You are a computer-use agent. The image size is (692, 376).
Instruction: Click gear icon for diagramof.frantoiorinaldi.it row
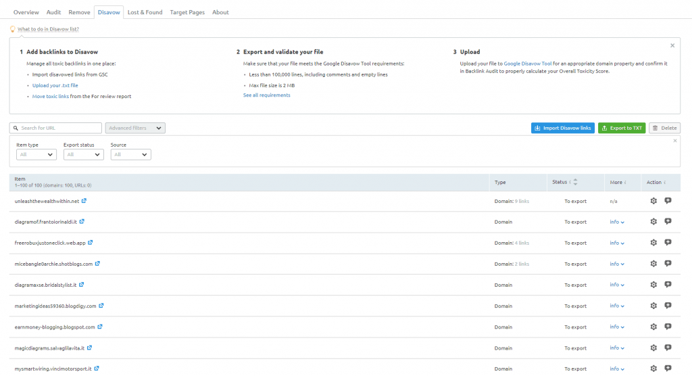point(653,221)
